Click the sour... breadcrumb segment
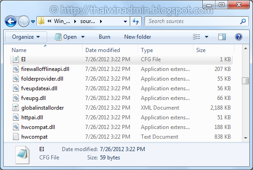The height and width of the screenshot is (170, 253). (88, 21)
